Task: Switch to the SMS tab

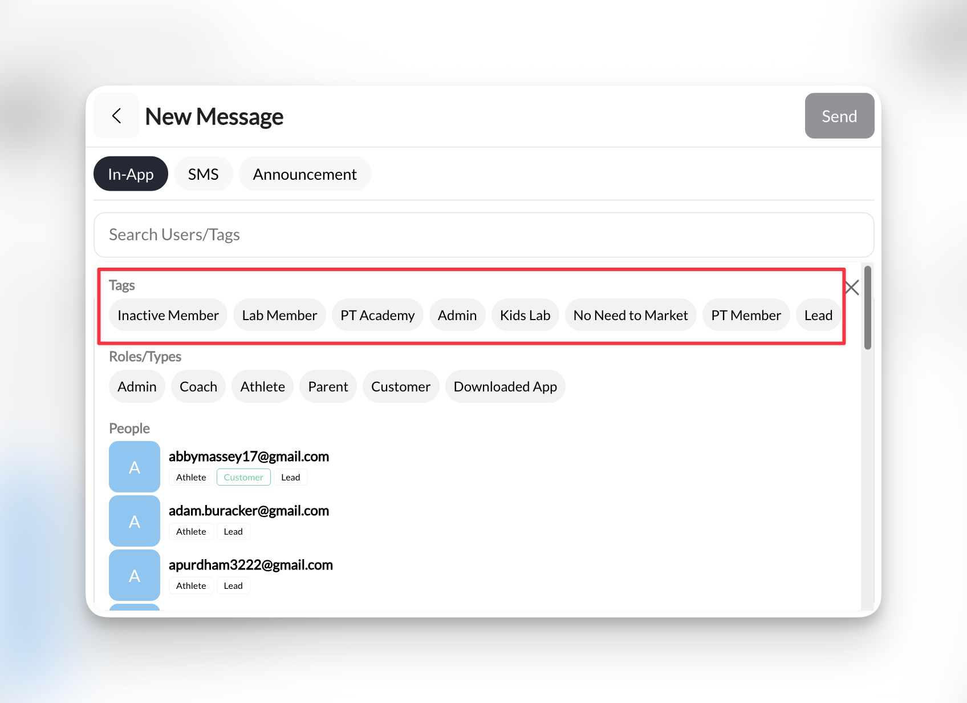Action: [x=203, y=173]
